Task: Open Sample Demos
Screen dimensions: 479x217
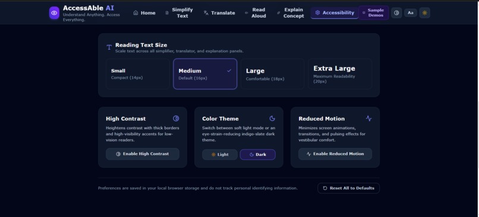Action: point(373,13)
